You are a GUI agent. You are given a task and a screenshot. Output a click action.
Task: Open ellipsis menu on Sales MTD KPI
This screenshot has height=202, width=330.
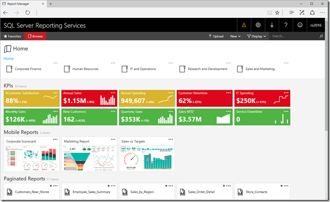pos(229,111)
